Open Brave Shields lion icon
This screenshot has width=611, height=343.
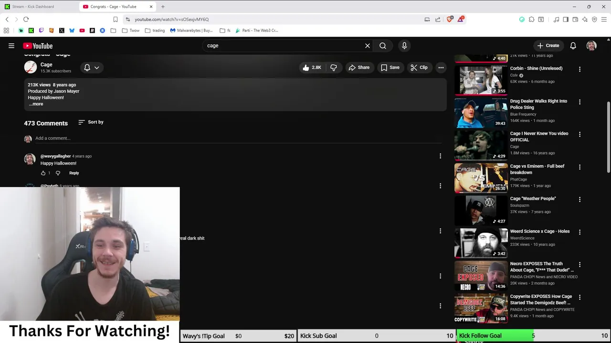point(450,20)
